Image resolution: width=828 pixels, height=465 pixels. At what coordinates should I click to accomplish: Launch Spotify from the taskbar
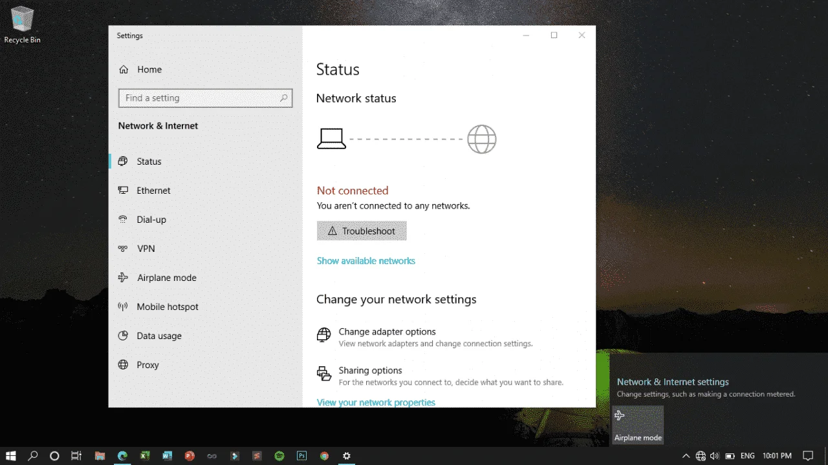coord(279,455)
